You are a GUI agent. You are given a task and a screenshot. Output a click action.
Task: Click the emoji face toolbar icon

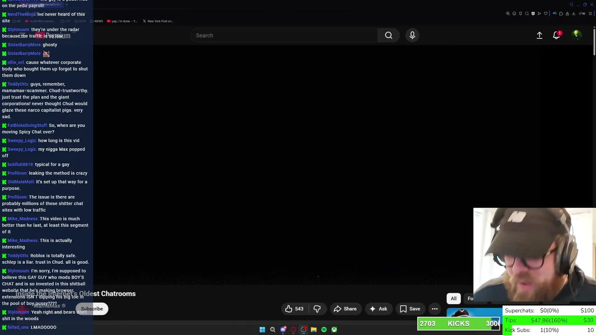tap(514, 13)
